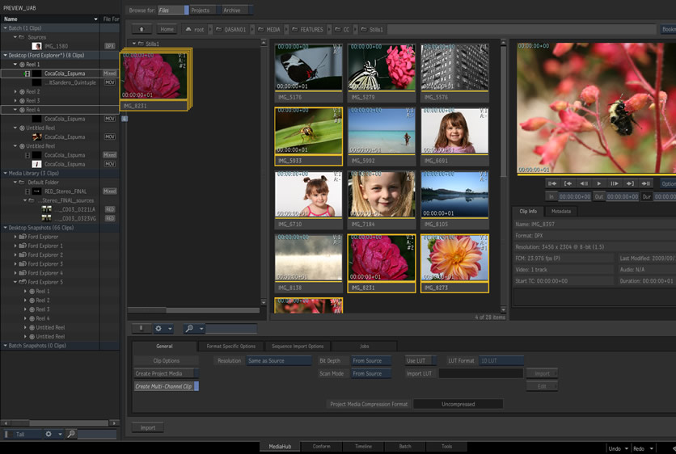The width and height of the screenshot is (676, 454).
Task: Toggle the Use LUT button
Action: [x=420, y=360]
